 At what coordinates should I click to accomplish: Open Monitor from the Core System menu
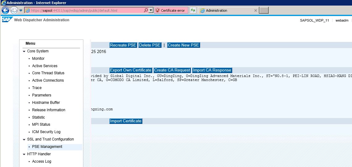(x=38, y=59)
